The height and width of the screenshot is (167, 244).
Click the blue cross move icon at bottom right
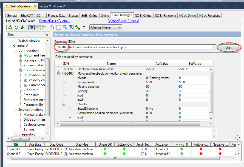point(237,137)
